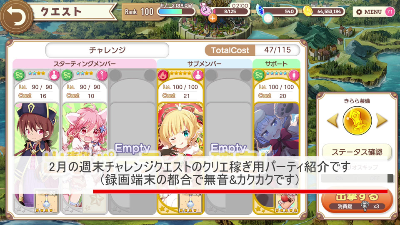Tap the round back arrow button
This screenshot has height=225, width=400.
pyautogui.click(x=16, y=16)
